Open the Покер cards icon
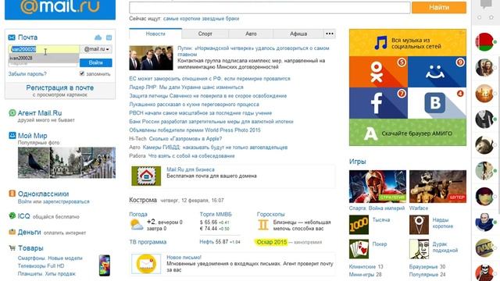Image resolution: width=500 pixels, height=281 pixels. pos(359,249)
